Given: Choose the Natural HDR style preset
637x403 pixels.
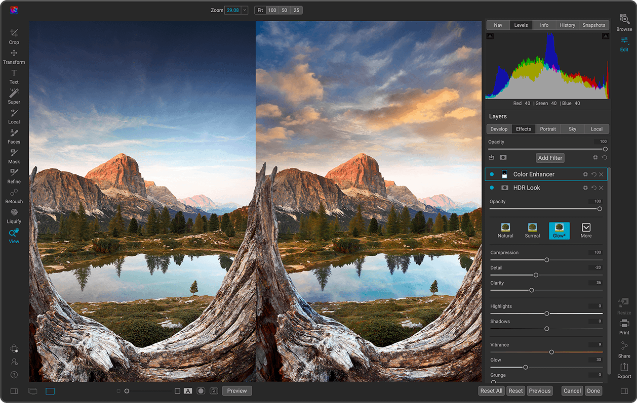Looking at the screenshot, I should coord(505,231).
